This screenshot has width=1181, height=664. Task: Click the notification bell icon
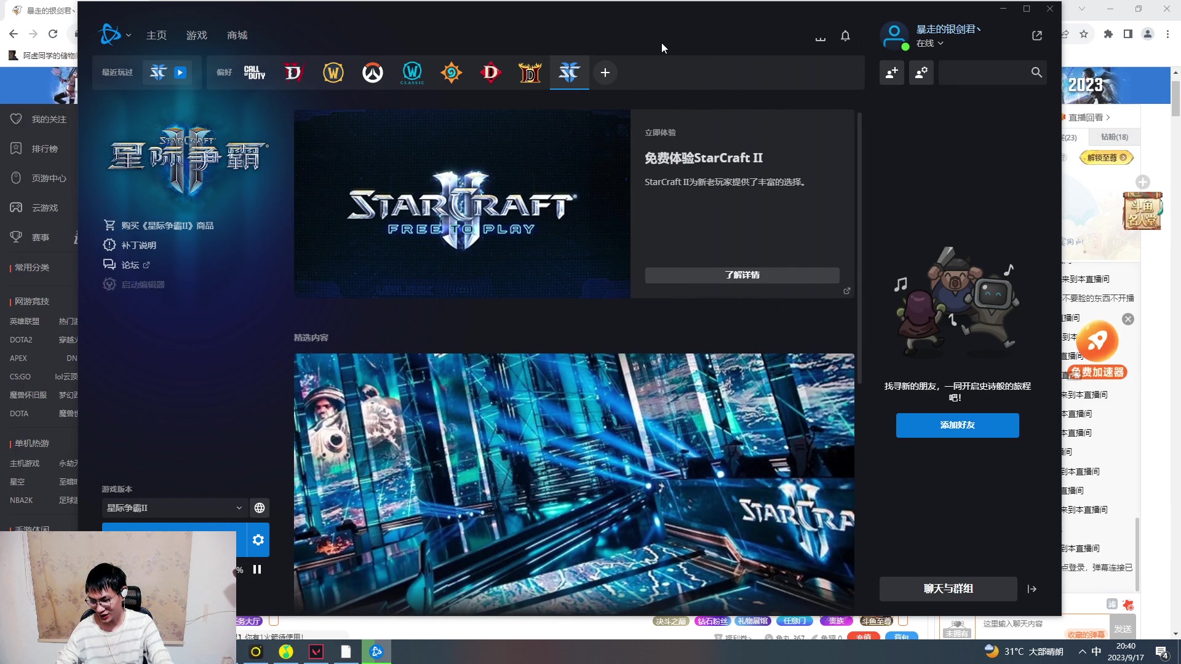pos(845,35)
